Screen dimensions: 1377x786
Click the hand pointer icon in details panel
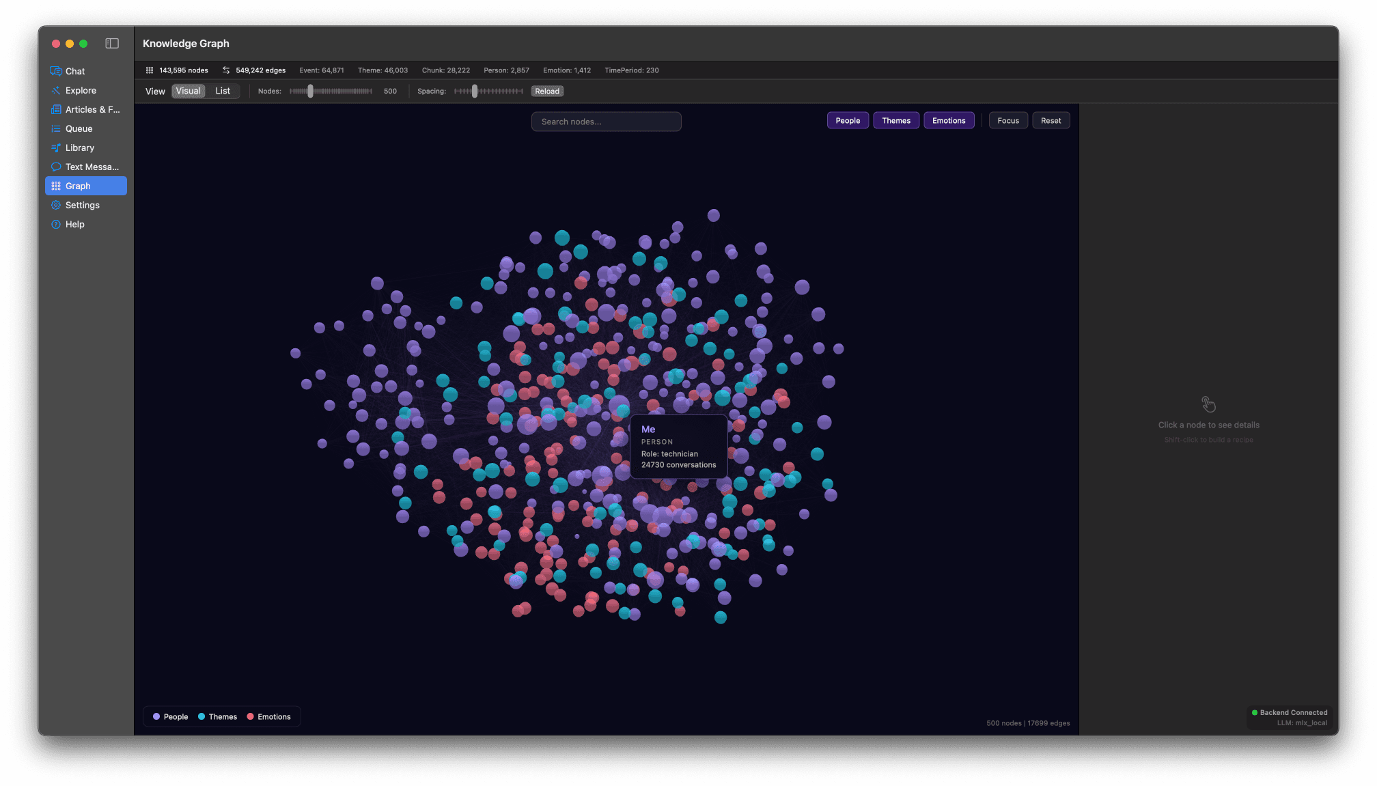pos(1208,404)
